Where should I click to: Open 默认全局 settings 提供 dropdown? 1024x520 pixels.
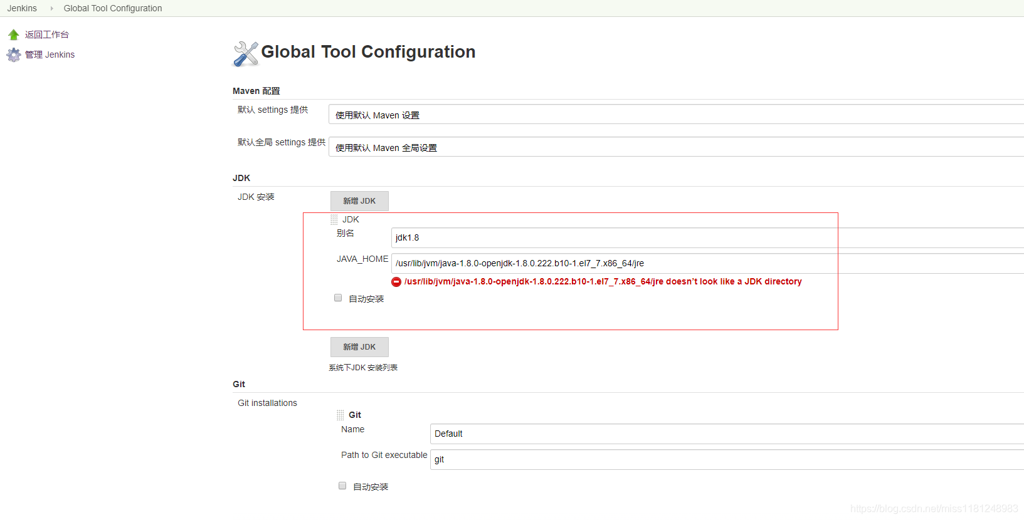pyautogui.click(x=676, y=147)
